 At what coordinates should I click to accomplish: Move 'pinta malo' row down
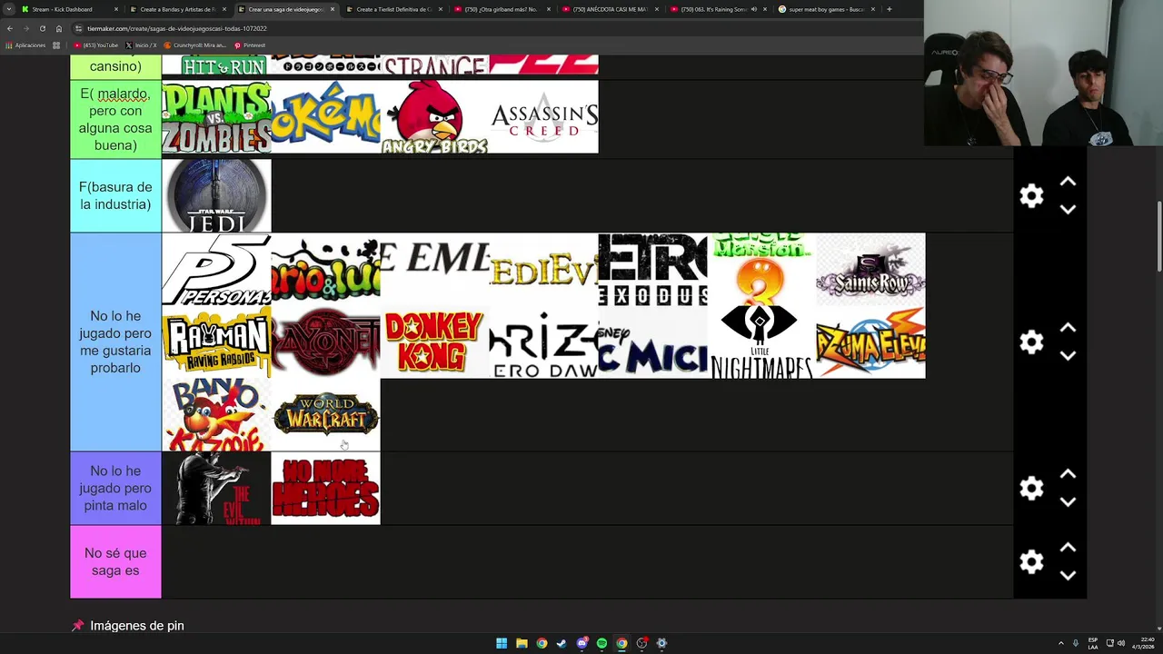coord(1069,501)
